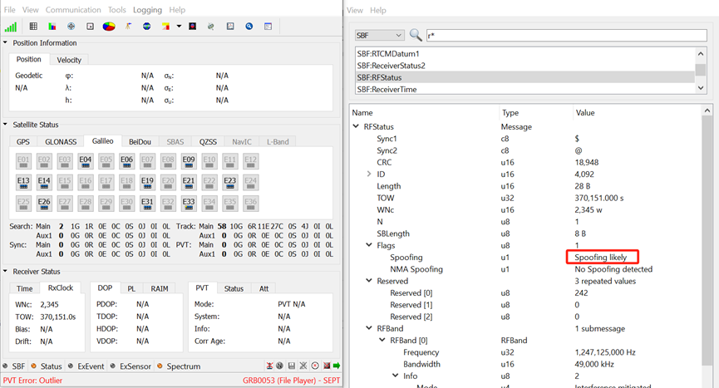Switch to the Velocity tab
The height and width of the screenshot is (388, 719).
(69, 60)
